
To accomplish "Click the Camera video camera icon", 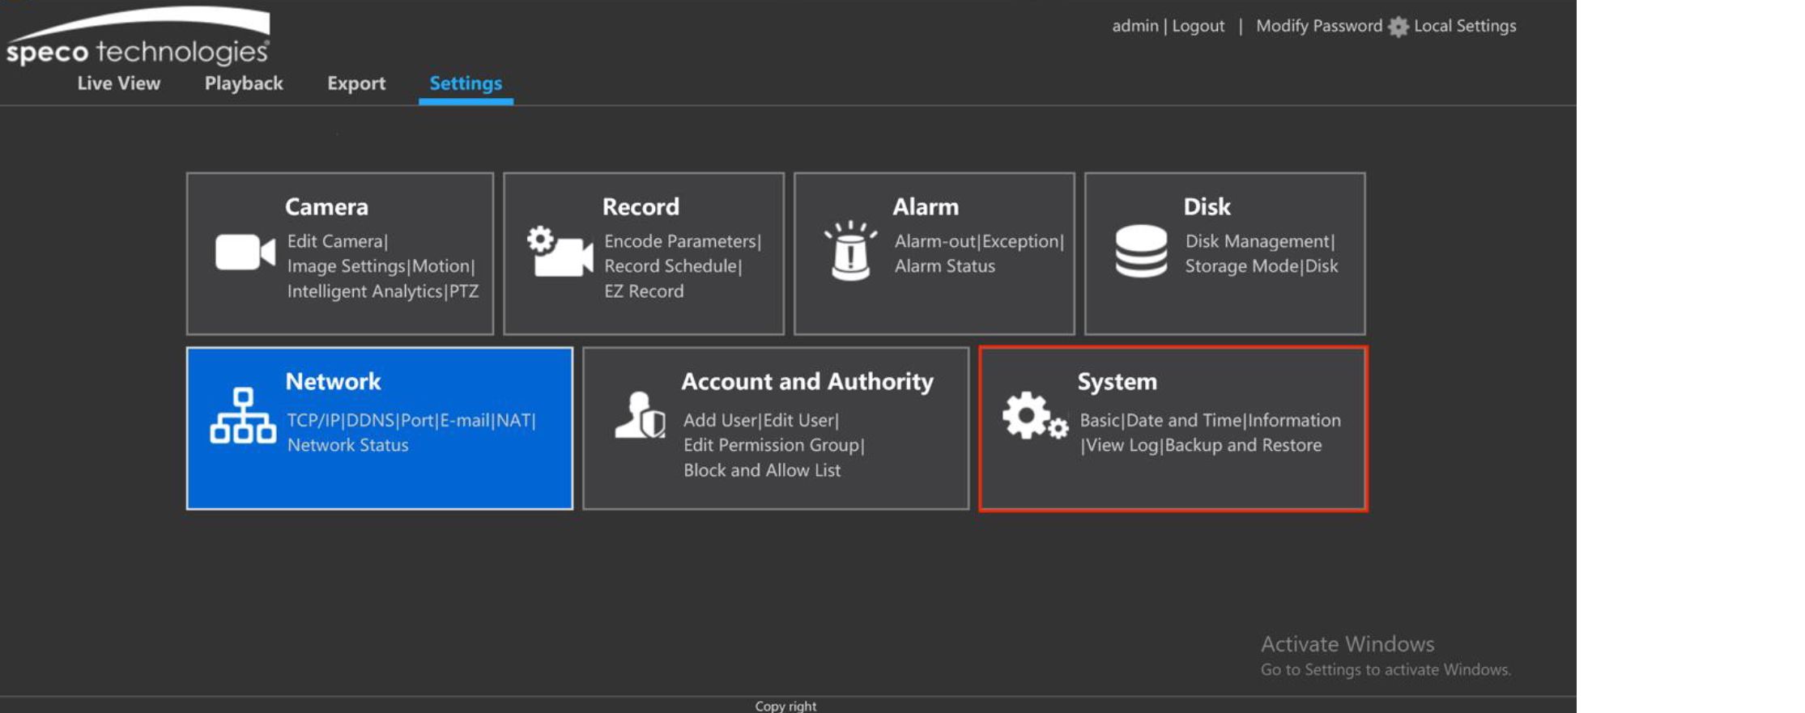I will [x=245, y=253].
